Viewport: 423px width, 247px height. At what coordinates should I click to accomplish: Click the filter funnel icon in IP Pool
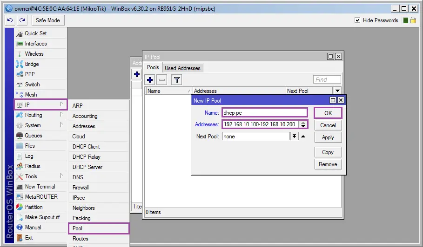[177, 80]
